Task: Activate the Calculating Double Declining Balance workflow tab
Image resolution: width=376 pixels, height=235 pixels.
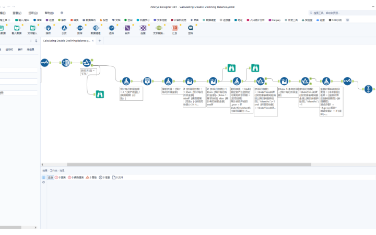Action: coord(66,41)
